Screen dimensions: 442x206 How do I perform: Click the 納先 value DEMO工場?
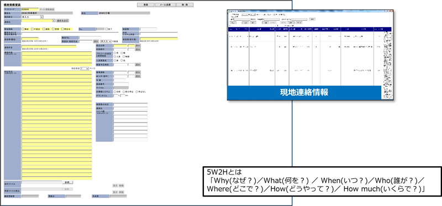[x=124, y=13]
